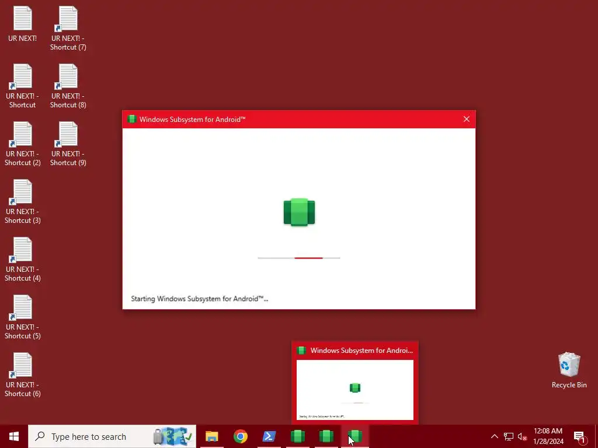Select the UR NEXT! desktop file
This screenshot has width=598, height=448.
pos(23,24)
